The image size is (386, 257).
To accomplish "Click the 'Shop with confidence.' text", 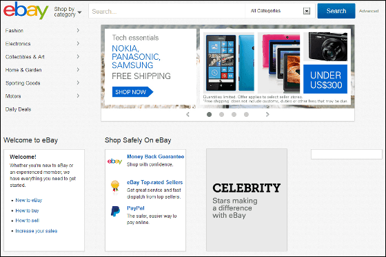I will (150, 164).
